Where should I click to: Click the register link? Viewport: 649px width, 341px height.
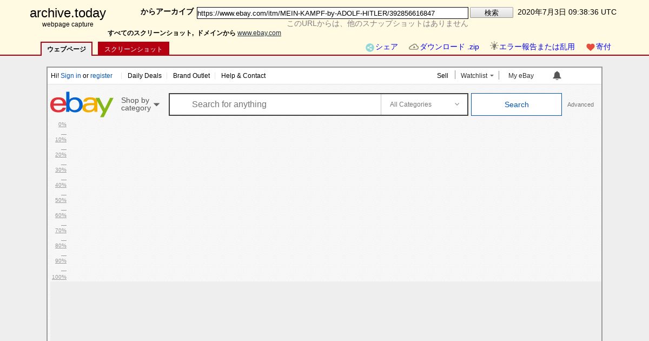click(x=101, y=76)
